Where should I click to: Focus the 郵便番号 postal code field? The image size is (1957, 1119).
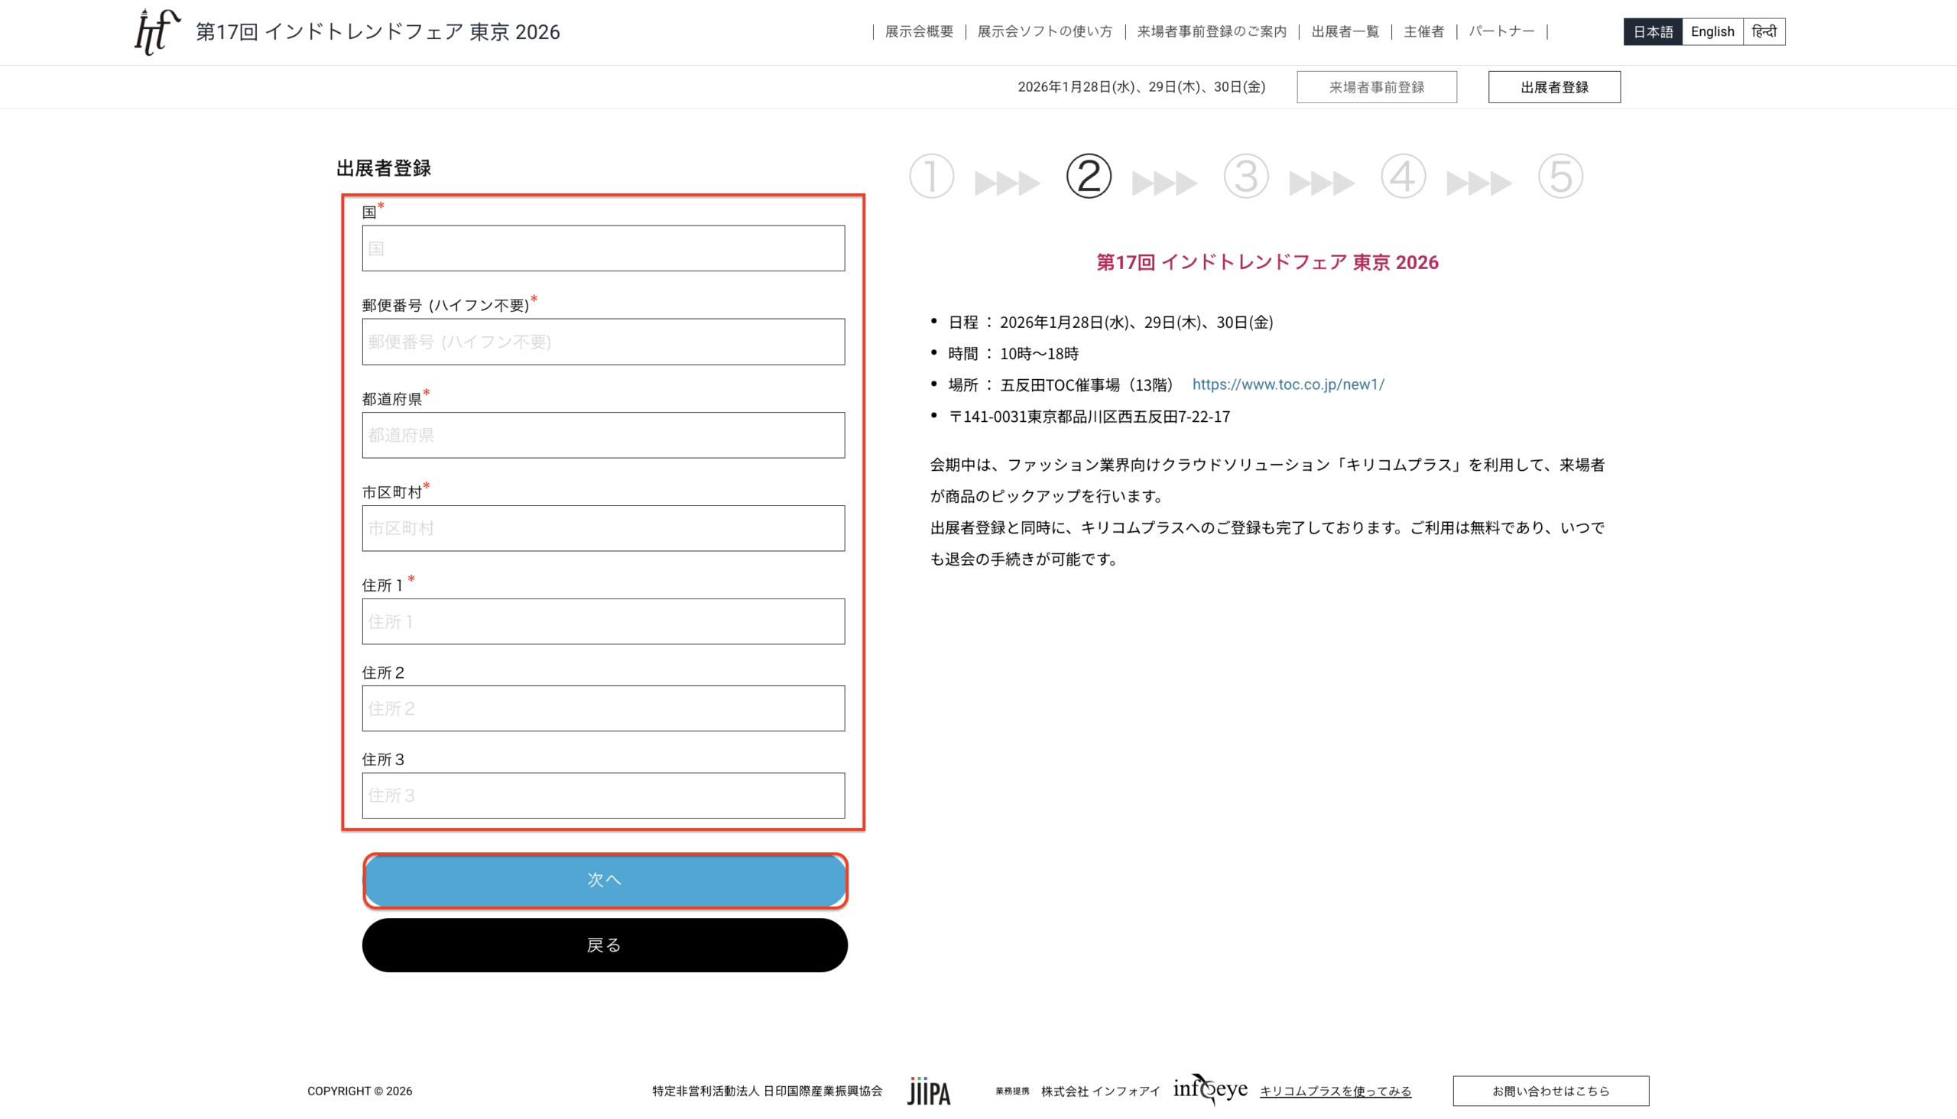click(x=602, y=342)
